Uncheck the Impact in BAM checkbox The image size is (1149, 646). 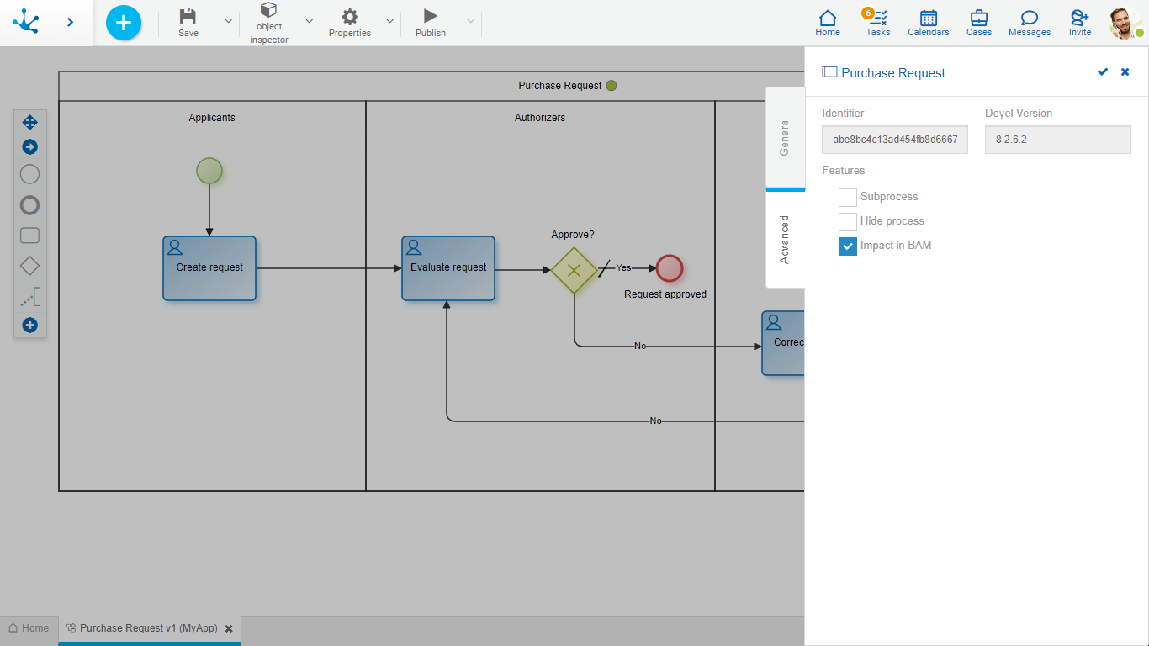pos(848,246)
